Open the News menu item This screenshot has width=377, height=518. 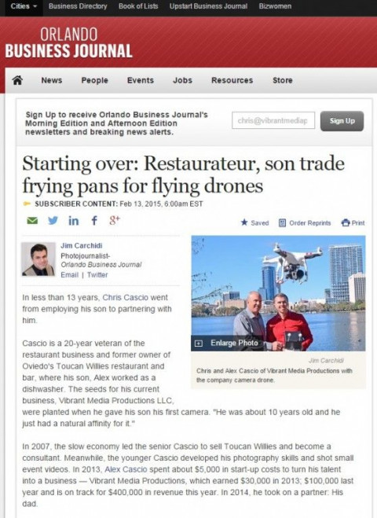point(52,80)
